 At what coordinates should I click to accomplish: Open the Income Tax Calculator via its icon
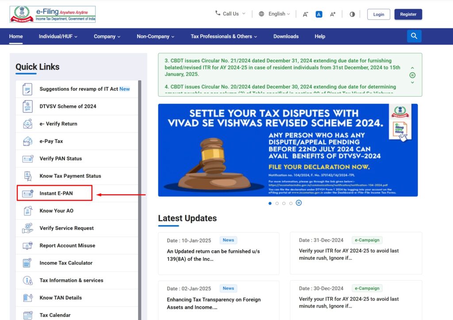click(x=27, y=263)
